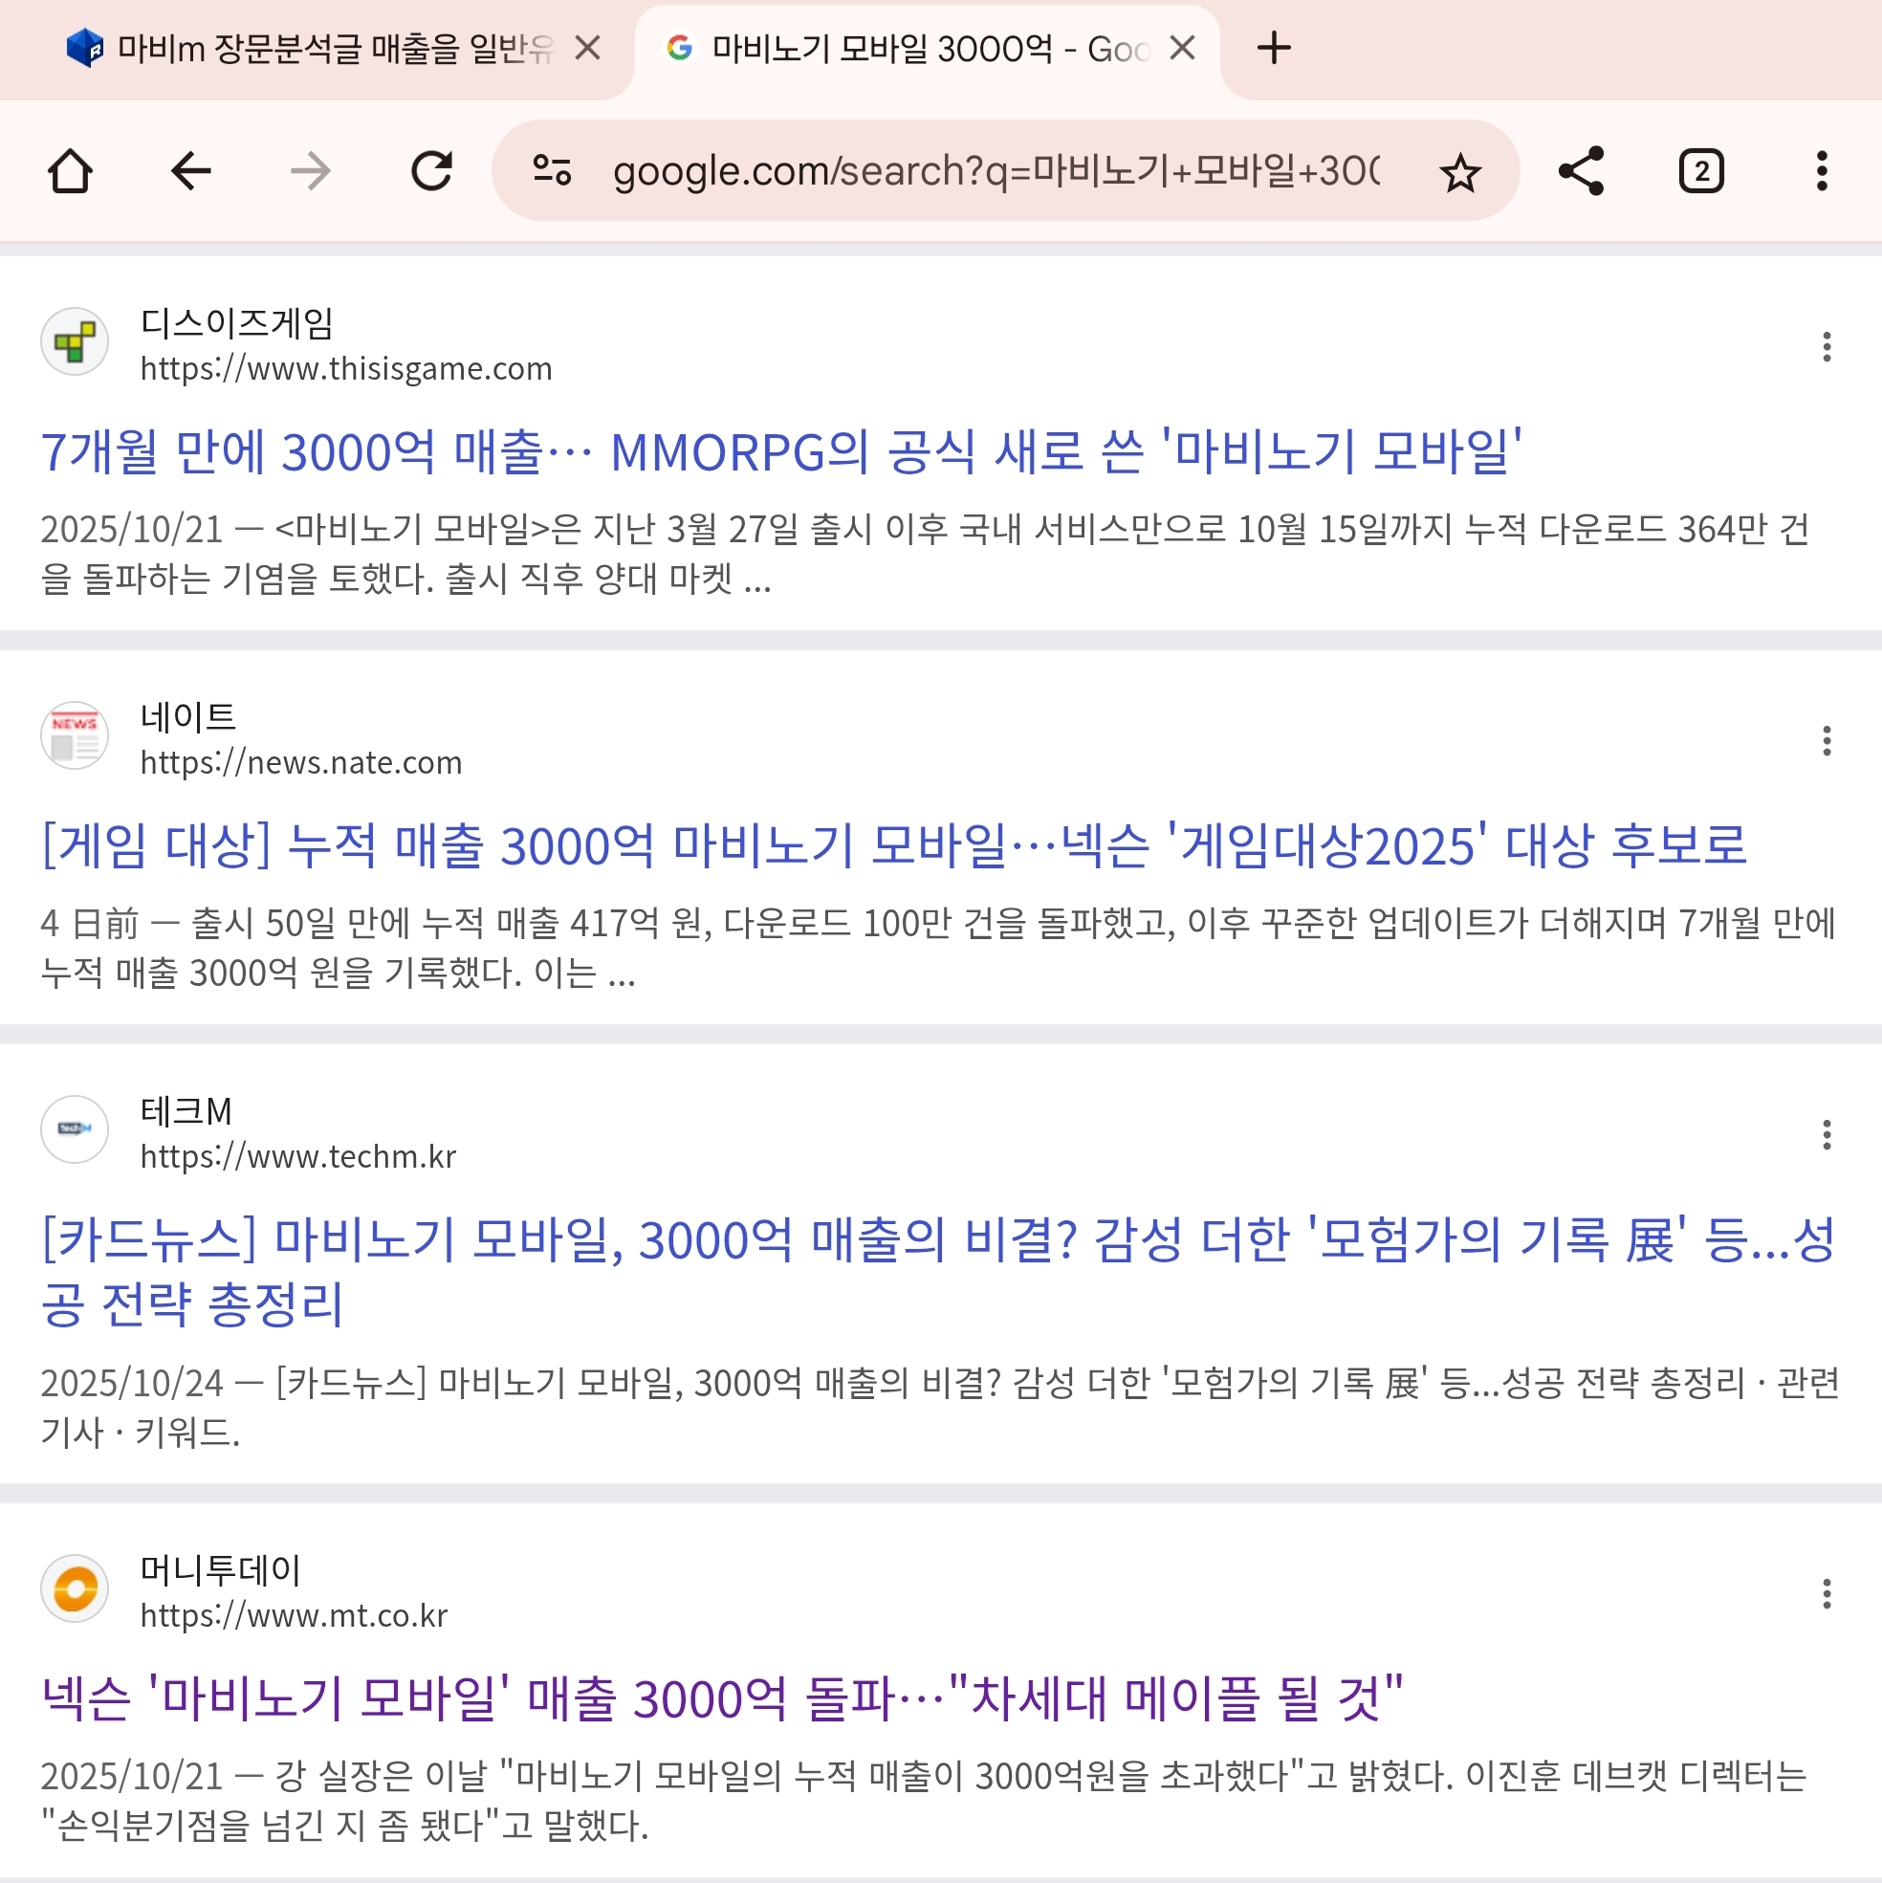
Task: Open more options for 네이트 result
Action: click(1827, 741)
